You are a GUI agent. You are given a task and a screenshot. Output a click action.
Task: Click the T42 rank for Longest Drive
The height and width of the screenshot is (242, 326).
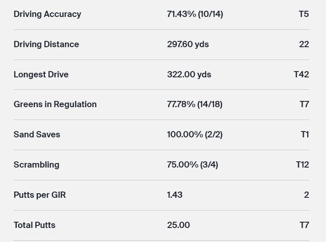coord(301,74)
